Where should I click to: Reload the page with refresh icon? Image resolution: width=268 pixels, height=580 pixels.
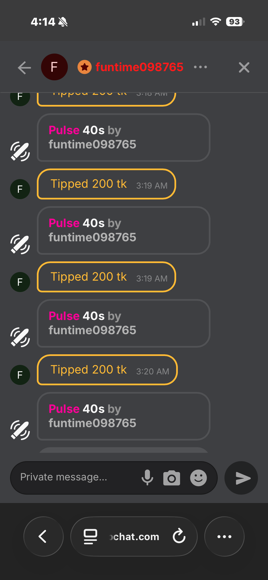point(179,536)
